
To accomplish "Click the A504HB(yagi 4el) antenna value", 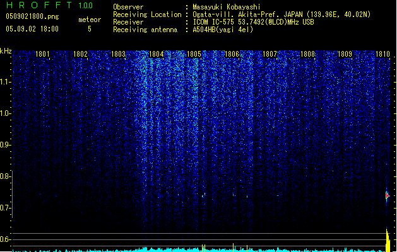I will 223,30.
